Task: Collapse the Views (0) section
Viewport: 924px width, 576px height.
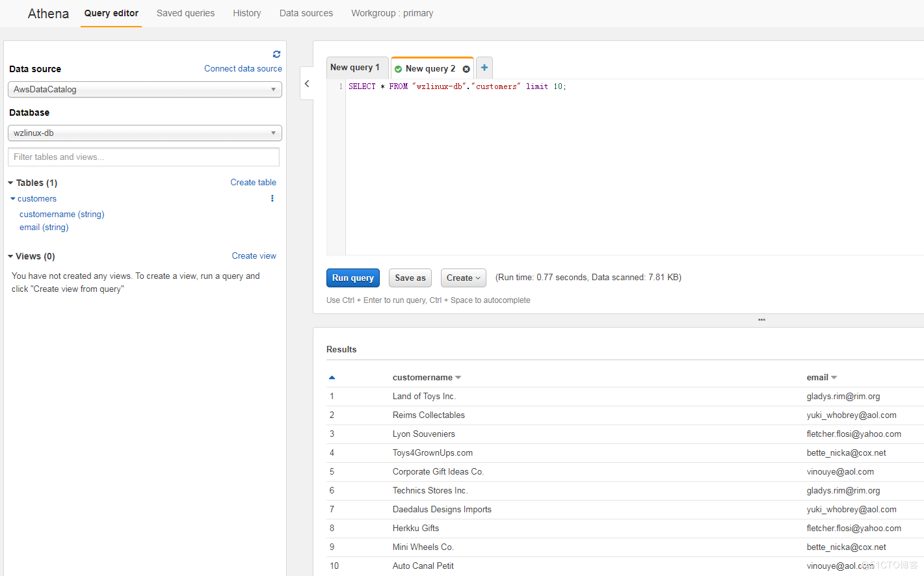Action: (10, 256)
